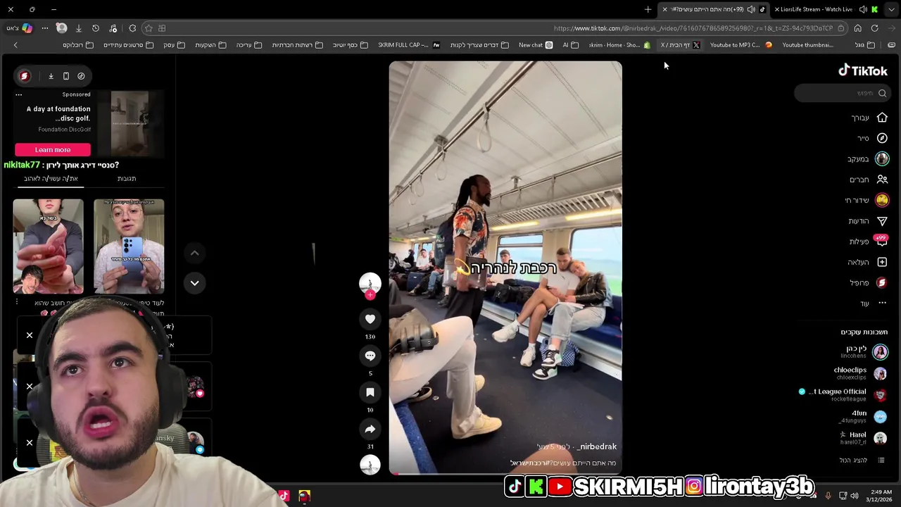901x507 pixels.
Task: Open the New chat bookmark
Action: click(x=536, y=45)
